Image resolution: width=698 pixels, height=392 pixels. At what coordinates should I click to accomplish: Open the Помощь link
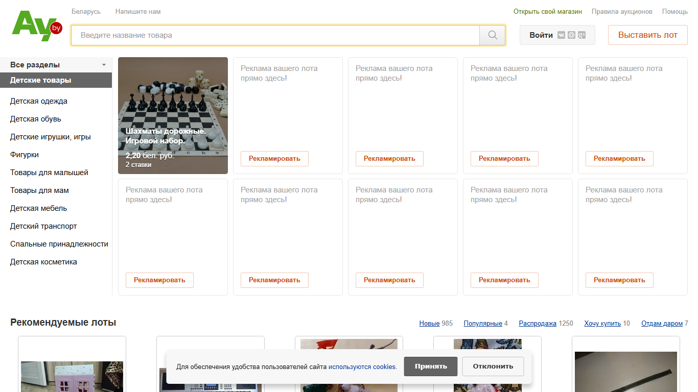(x=675, y=11)
